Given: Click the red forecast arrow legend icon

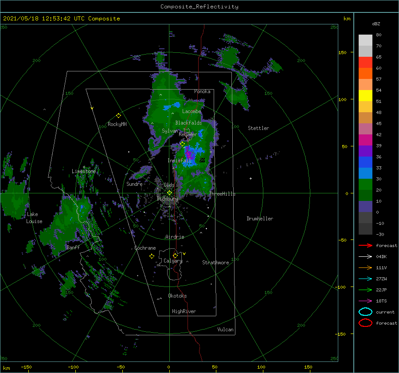Looking at the screenshot, I should point(365,245).
